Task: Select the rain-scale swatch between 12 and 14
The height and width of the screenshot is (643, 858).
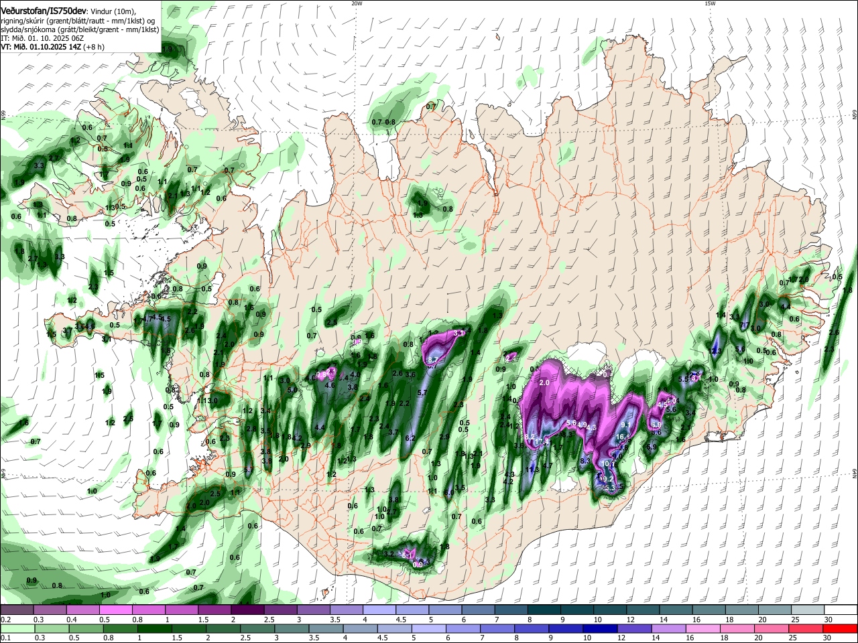Action: click(x=635, y=628)
